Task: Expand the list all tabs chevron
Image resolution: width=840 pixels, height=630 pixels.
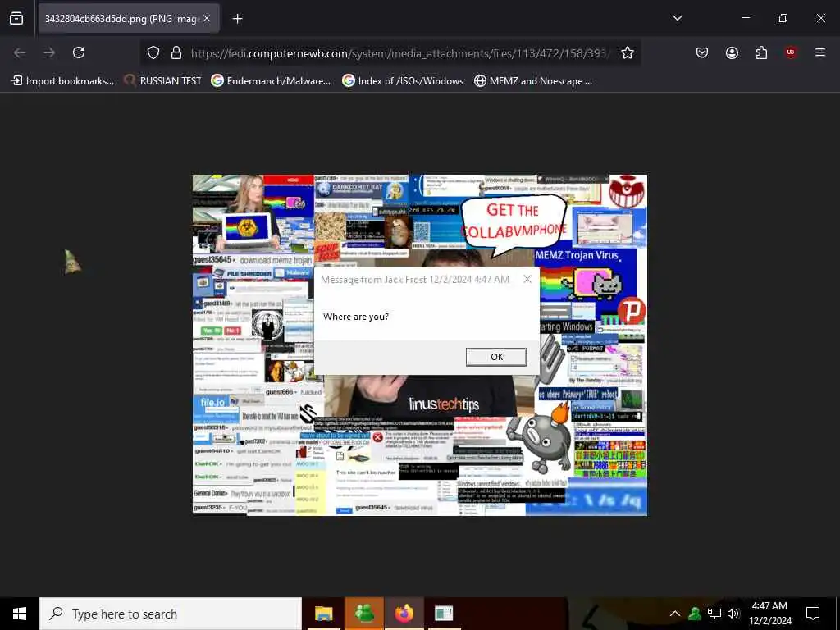Action: (x=678, y=18)
